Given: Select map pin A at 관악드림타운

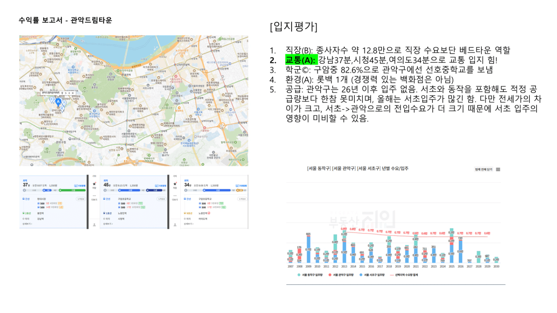Looking at the screenshot, I should (x=58, y=102).
